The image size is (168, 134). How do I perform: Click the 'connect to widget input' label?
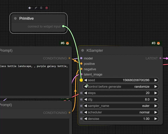coord(44,27)
